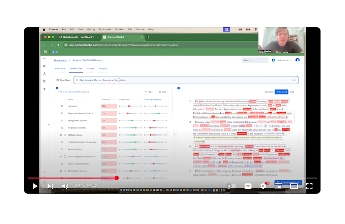345x224 pixels.
Task: Toggle visibility eye for Ci Duties Reps
Action: click(61, 135)
